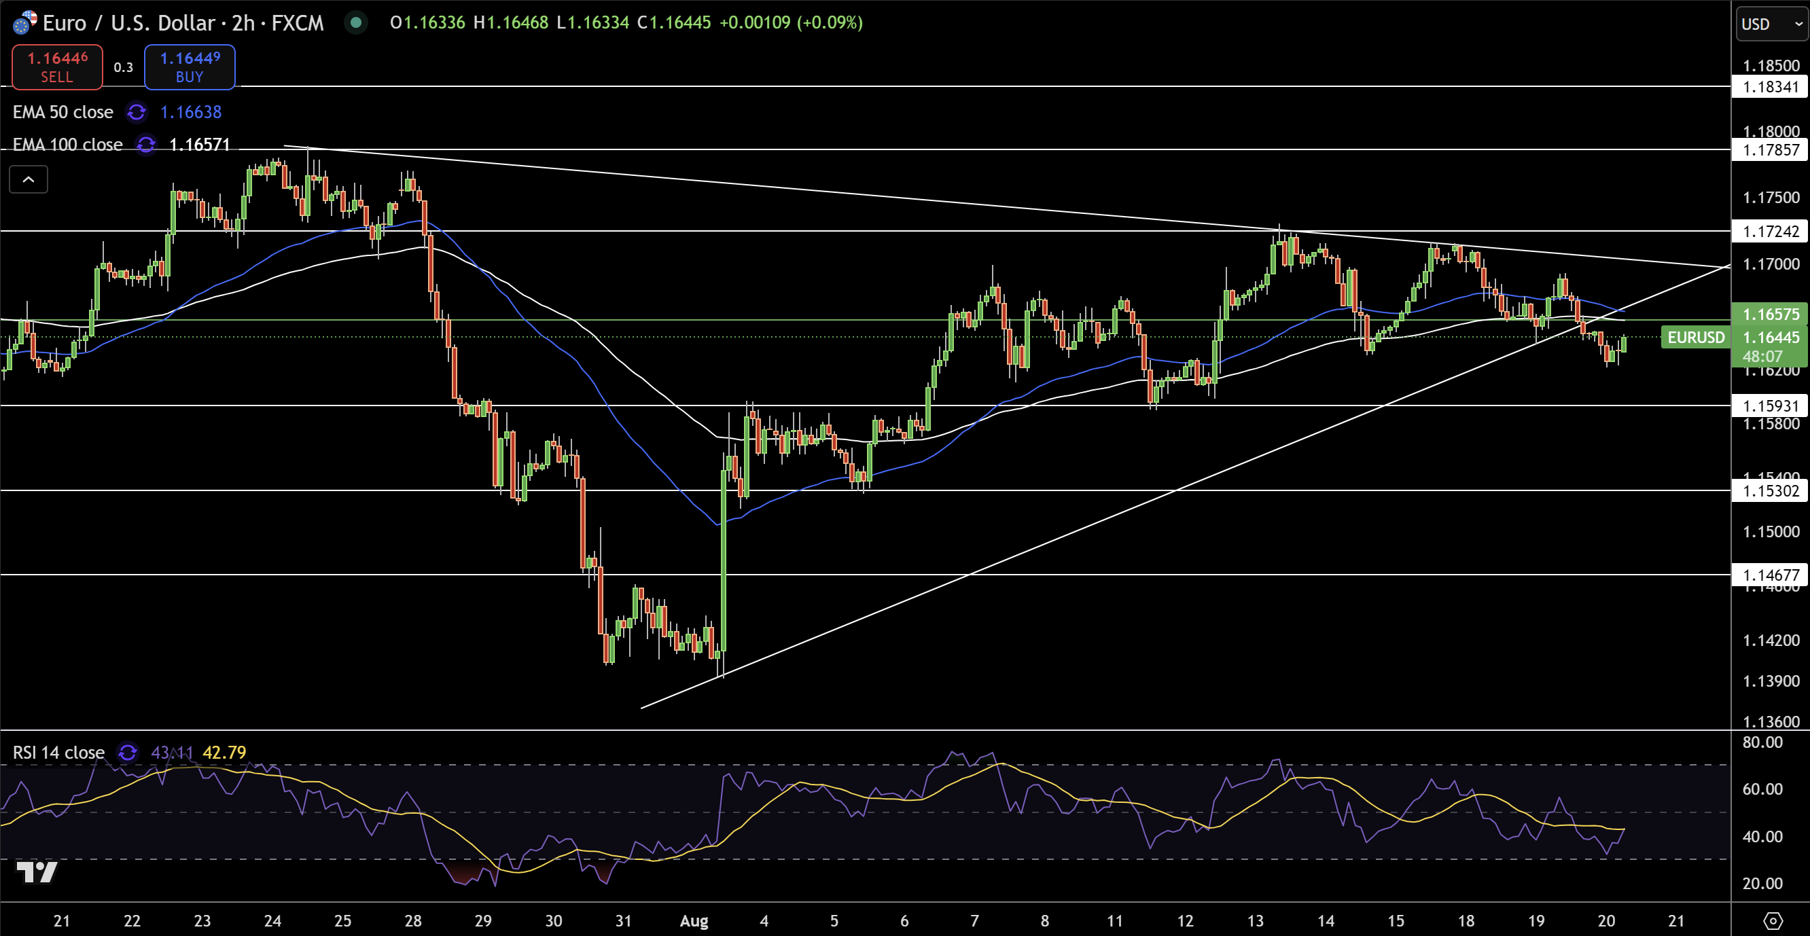Click the 1.15931 horizontal line price label
The width and height of the screenshot is (1810, 936).
(x=1770, y=406)
